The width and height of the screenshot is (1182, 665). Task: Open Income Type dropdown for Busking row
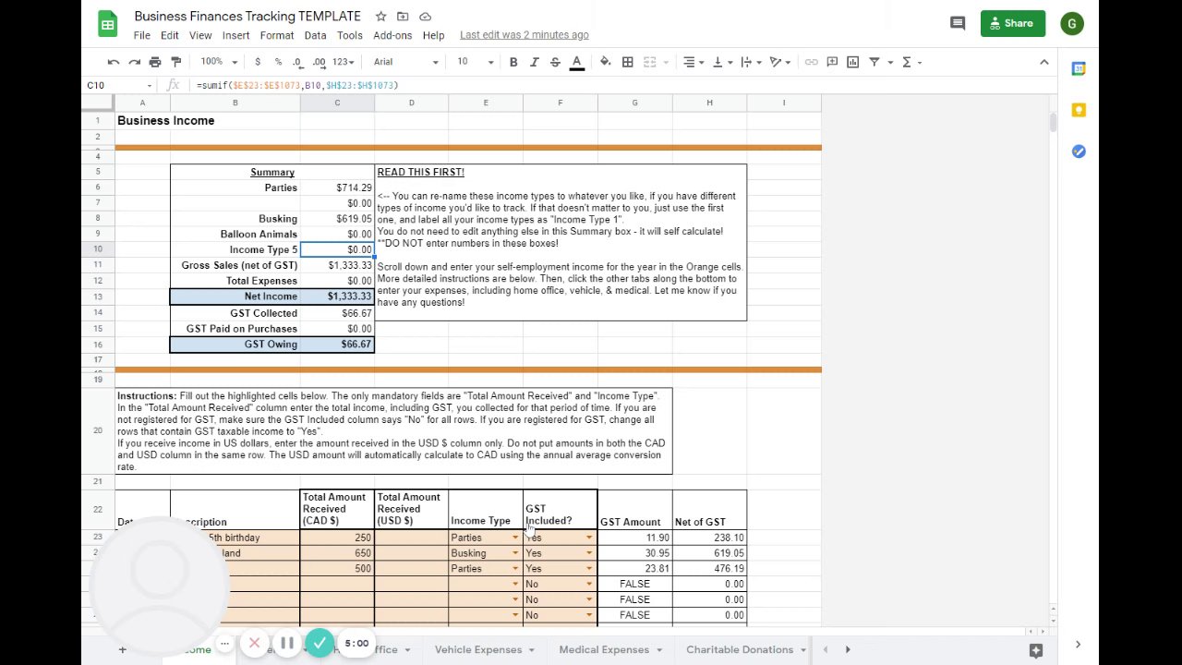pyautogui.click(x=515, y=553)
